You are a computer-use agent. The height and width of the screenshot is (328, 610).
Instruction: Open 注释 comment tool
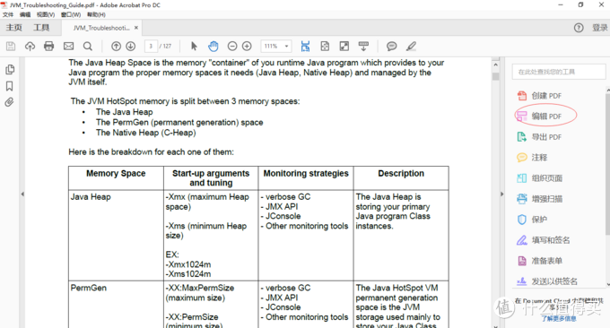click(x=532, y=158)
